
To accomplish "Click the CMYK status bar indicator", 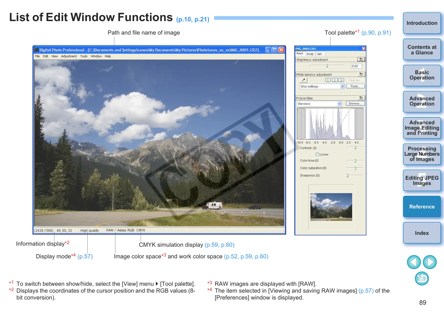I will point(141,230).
